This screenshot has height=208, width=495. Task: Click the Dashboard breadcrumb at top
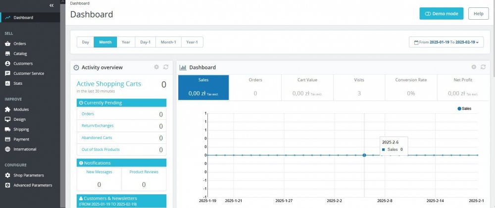pyautogui.click(x=80, y=3)
